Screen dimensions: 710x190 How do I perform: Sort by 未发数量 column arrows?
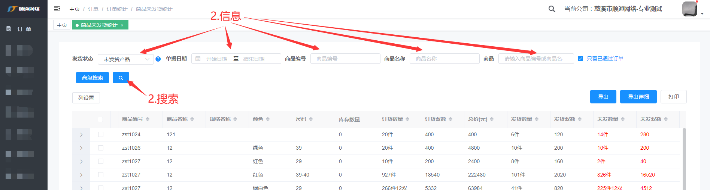[x=623, y=119]
